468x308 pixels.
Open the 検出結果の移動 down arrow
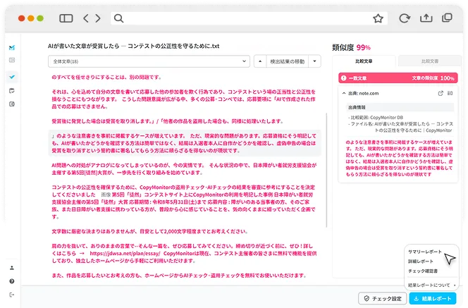(x=314, y=61)
